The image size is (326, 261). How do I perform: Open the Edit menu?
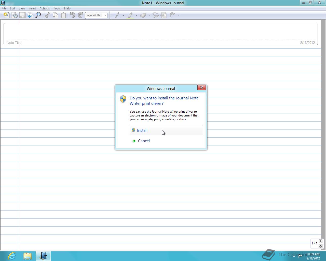(x=12, y=8)
